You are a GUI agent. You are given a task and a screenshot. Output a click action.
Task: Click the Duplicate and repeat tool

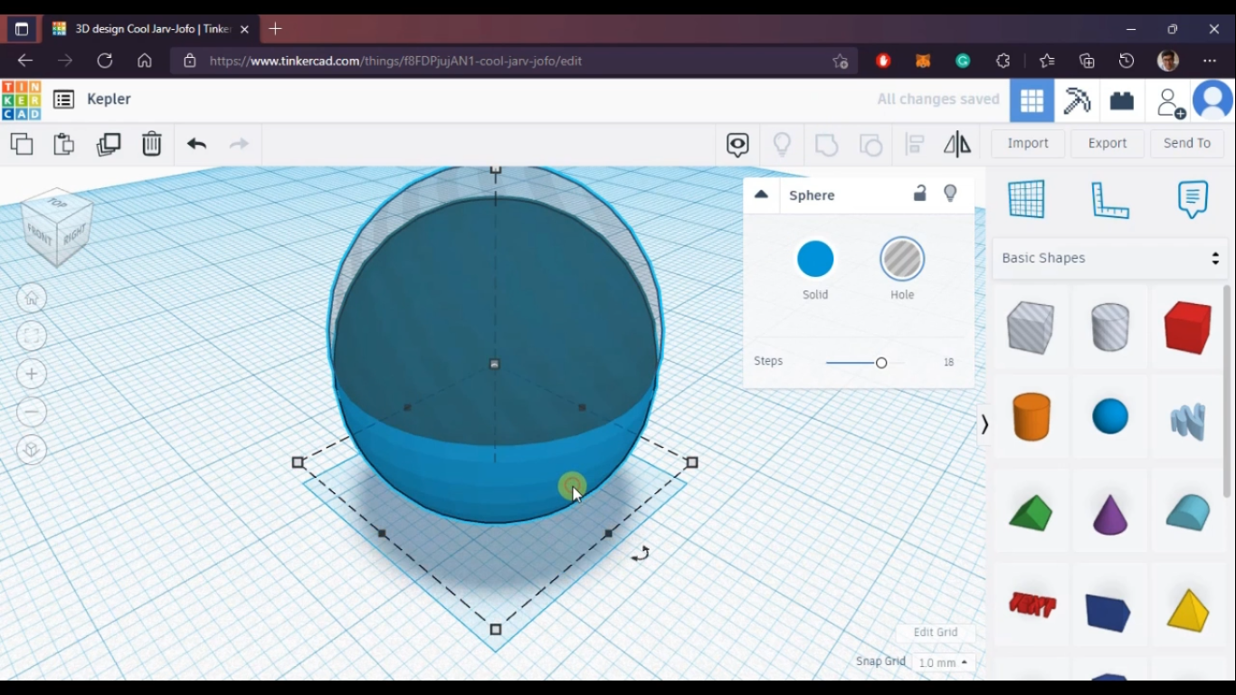[x=109, y=144]
